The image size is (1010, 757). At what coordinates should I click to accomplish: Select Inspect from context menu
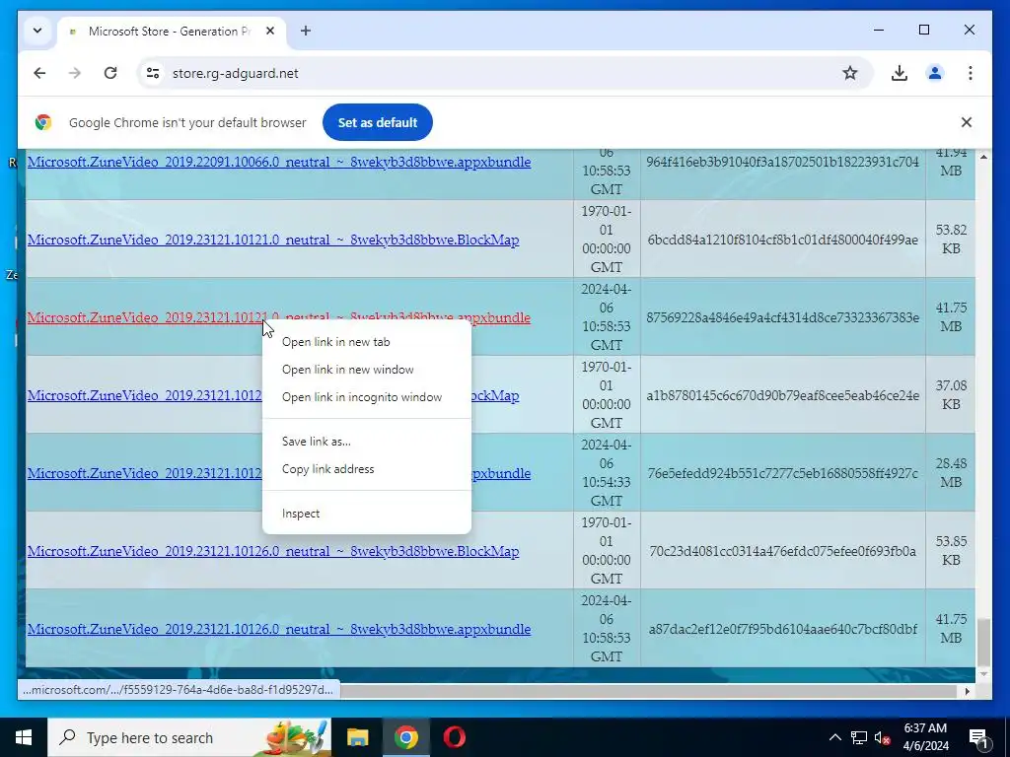pyautogui.click(x=367, y=514)
